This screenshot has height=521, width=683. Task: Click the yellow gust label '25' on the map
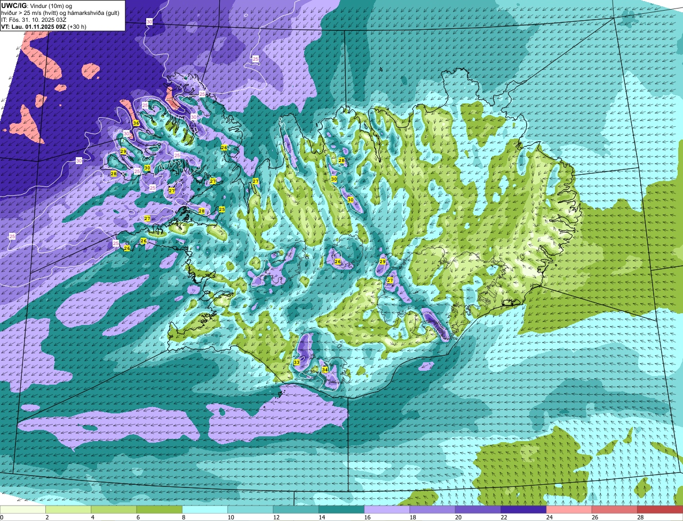[x=222, y=209]
